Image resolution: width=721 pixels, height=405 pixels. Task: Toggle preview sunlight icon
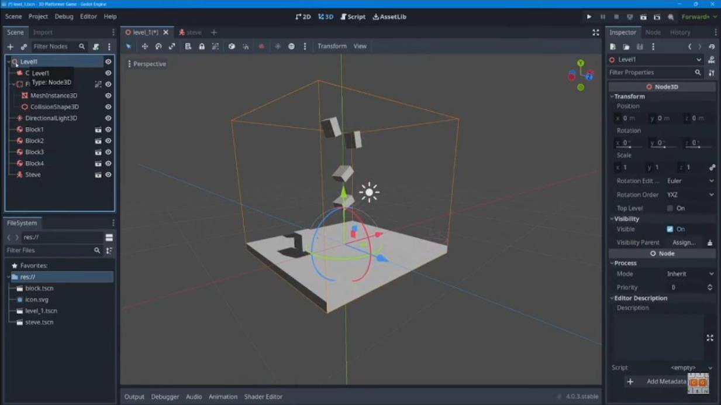coord(278,46)
